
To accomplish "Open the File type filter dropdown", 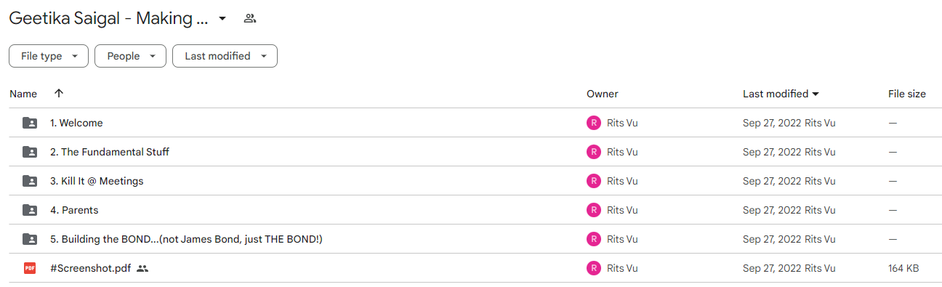I will [49, 56].
